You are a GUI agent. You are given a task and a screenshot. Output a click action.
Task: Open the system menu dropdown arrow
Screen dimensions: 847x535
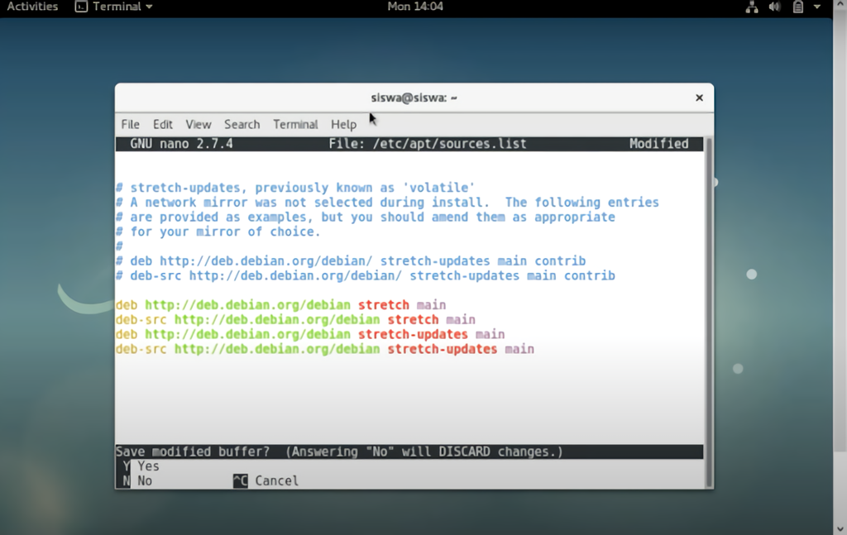tap(816, 7)
